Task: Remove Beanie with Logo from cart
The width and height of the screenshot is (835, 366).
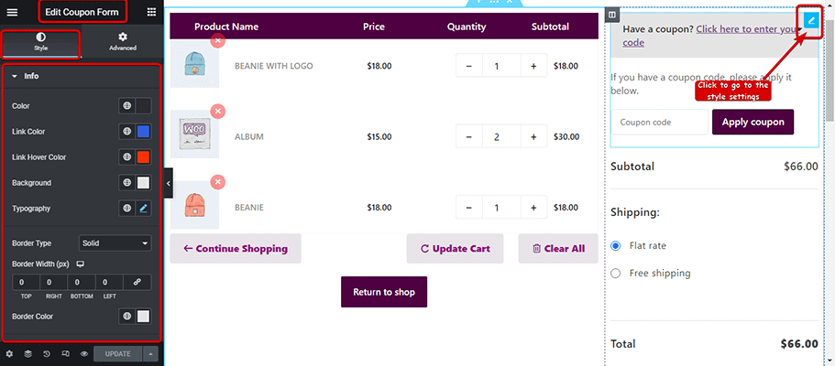Action: 218,40
